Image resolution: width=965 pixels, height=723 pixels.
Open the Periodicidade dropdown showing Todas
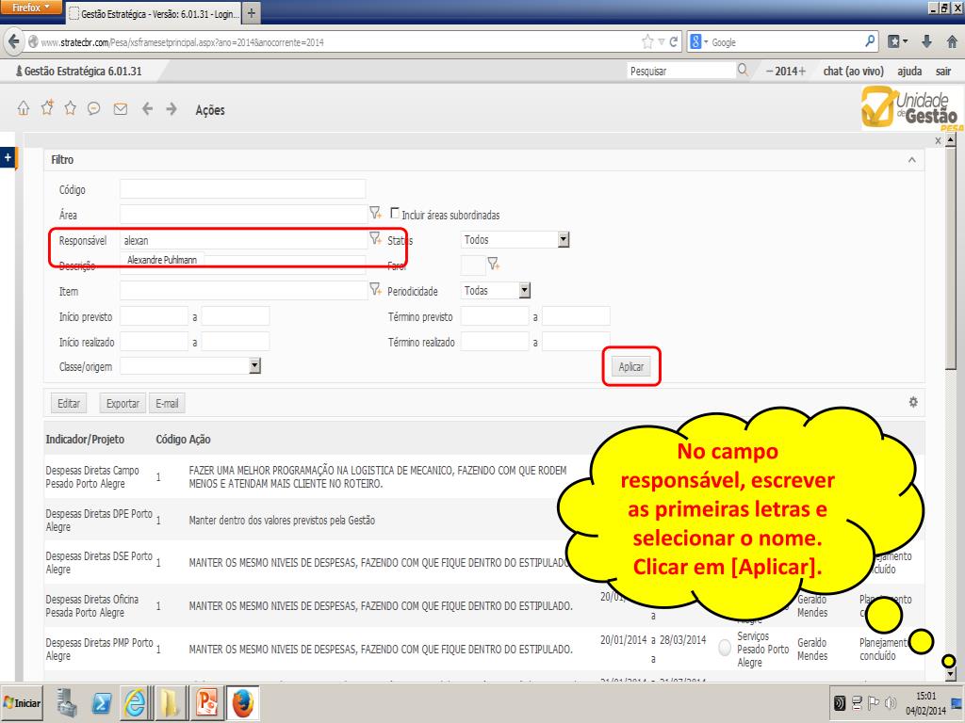[496, 290]
